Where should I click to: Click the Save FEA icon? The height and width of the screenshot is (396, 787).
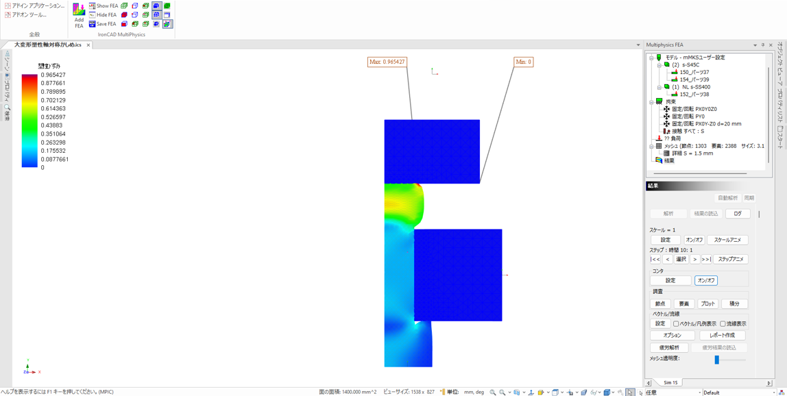click(93, 23)
